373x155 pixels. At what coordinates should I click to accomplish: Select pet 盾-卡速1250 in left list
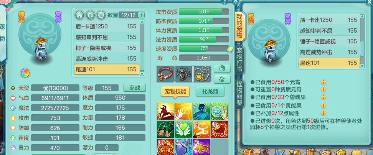pos(107,26)
